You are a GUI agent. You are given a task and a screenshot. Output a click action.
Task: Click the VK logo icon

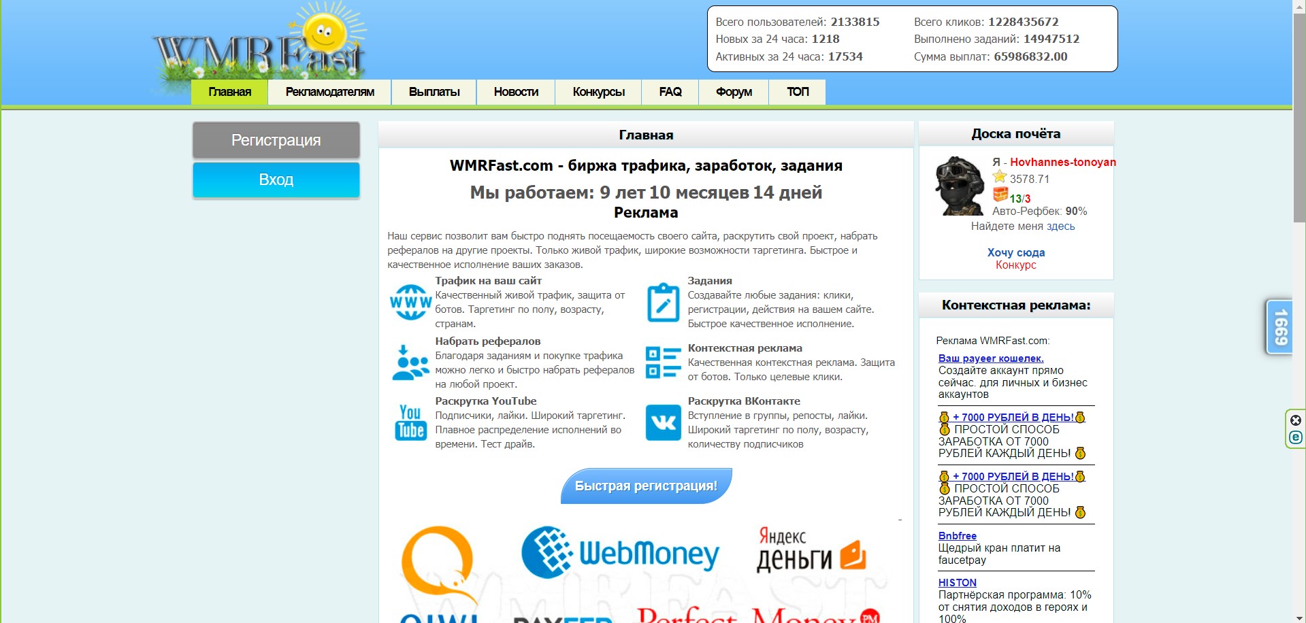663,422
